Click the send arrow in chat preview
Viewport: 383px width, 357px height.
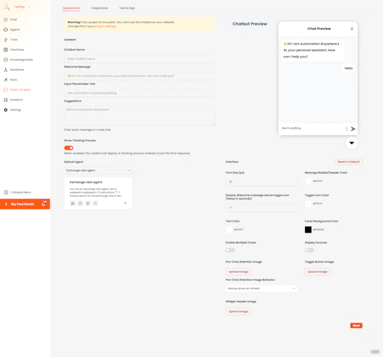click(x=353, y=129)
